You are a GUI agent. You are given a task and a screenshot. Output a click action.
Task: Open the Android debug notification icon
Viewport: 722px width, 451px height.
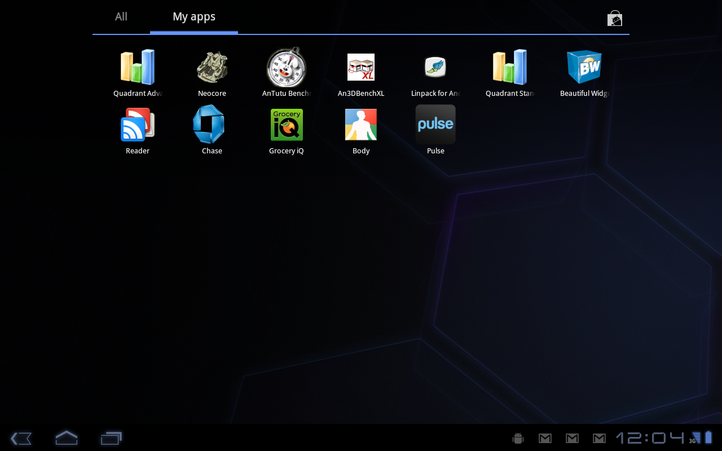[518, 438]
